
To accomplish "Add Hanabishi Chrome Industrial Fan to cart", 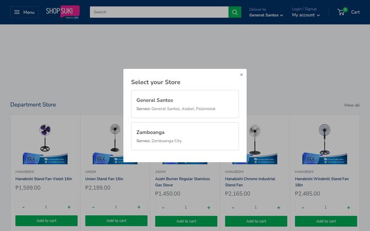I will 256,221.
